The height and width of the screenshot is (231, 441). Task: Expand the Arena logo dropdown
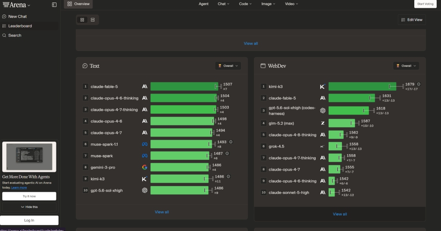(16, 5)
